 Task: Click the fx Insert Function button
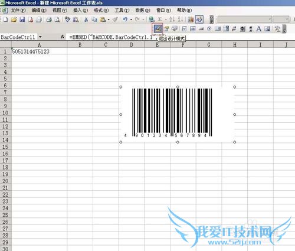(x=63, y=37)
